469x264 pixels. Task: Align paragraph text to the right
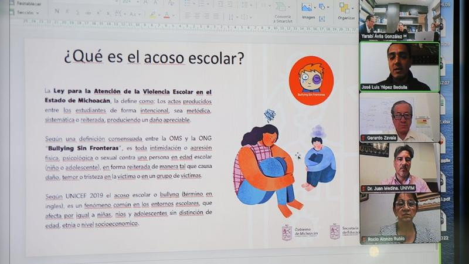point(206,16)
